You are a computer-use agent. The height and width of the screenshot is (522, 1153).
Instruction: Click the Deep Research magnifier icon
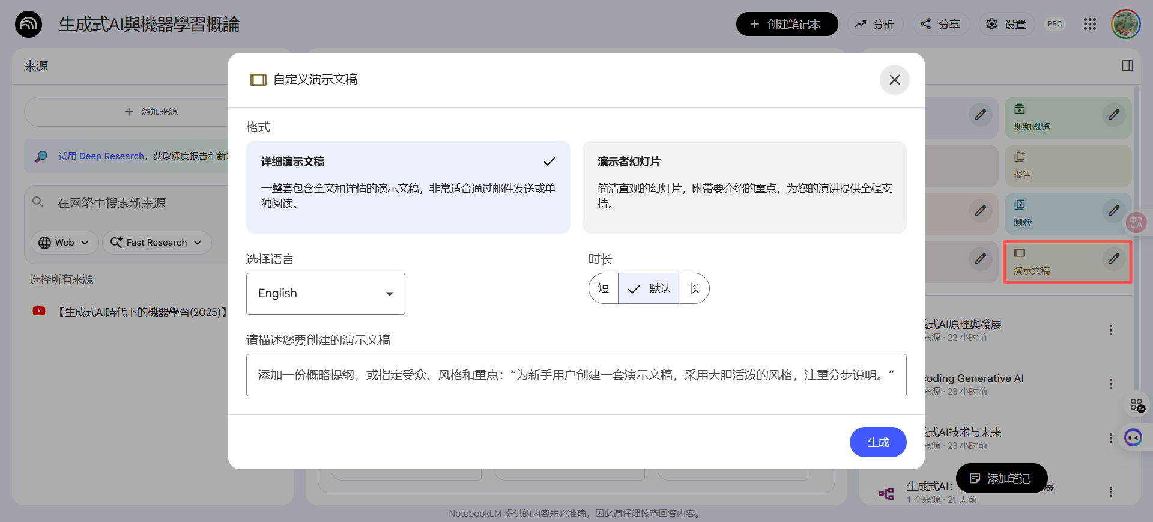pyautogui.click(x=41, y=156)
